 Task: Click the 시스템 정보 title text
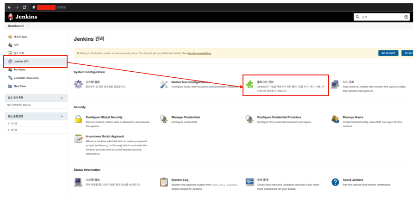coord(93,180)
